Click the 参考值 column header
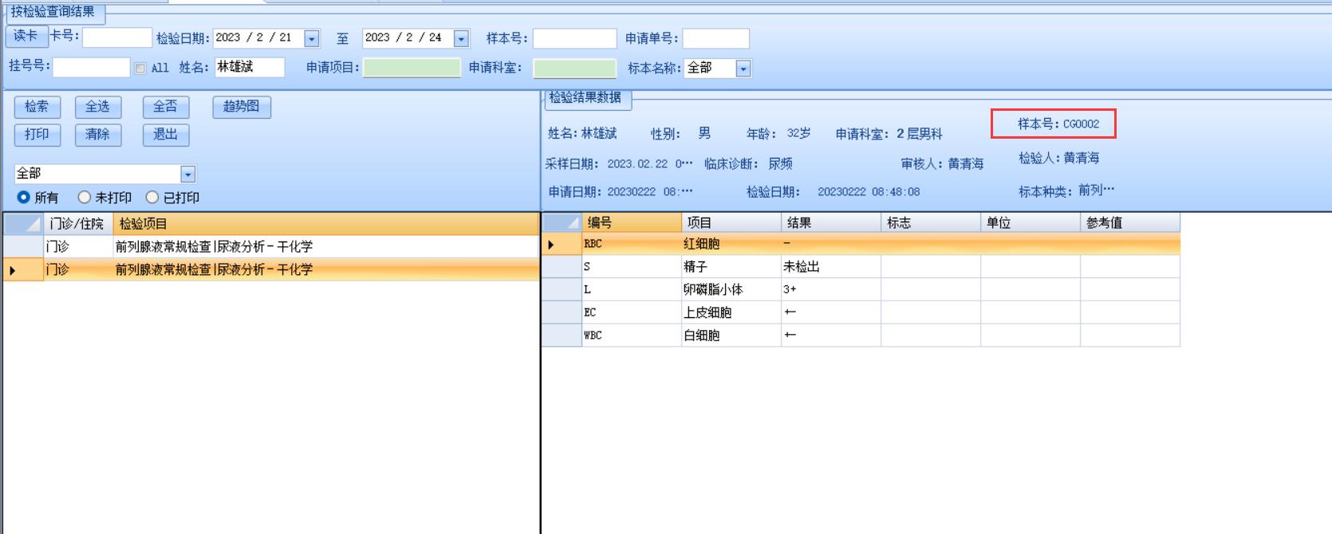The image size is (1332, 534). pyautogui.click(x=1130, y=223)
